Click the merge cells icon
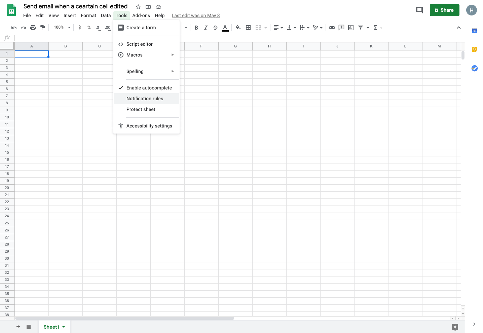This screenshot has width=483, height=333. 258,28
